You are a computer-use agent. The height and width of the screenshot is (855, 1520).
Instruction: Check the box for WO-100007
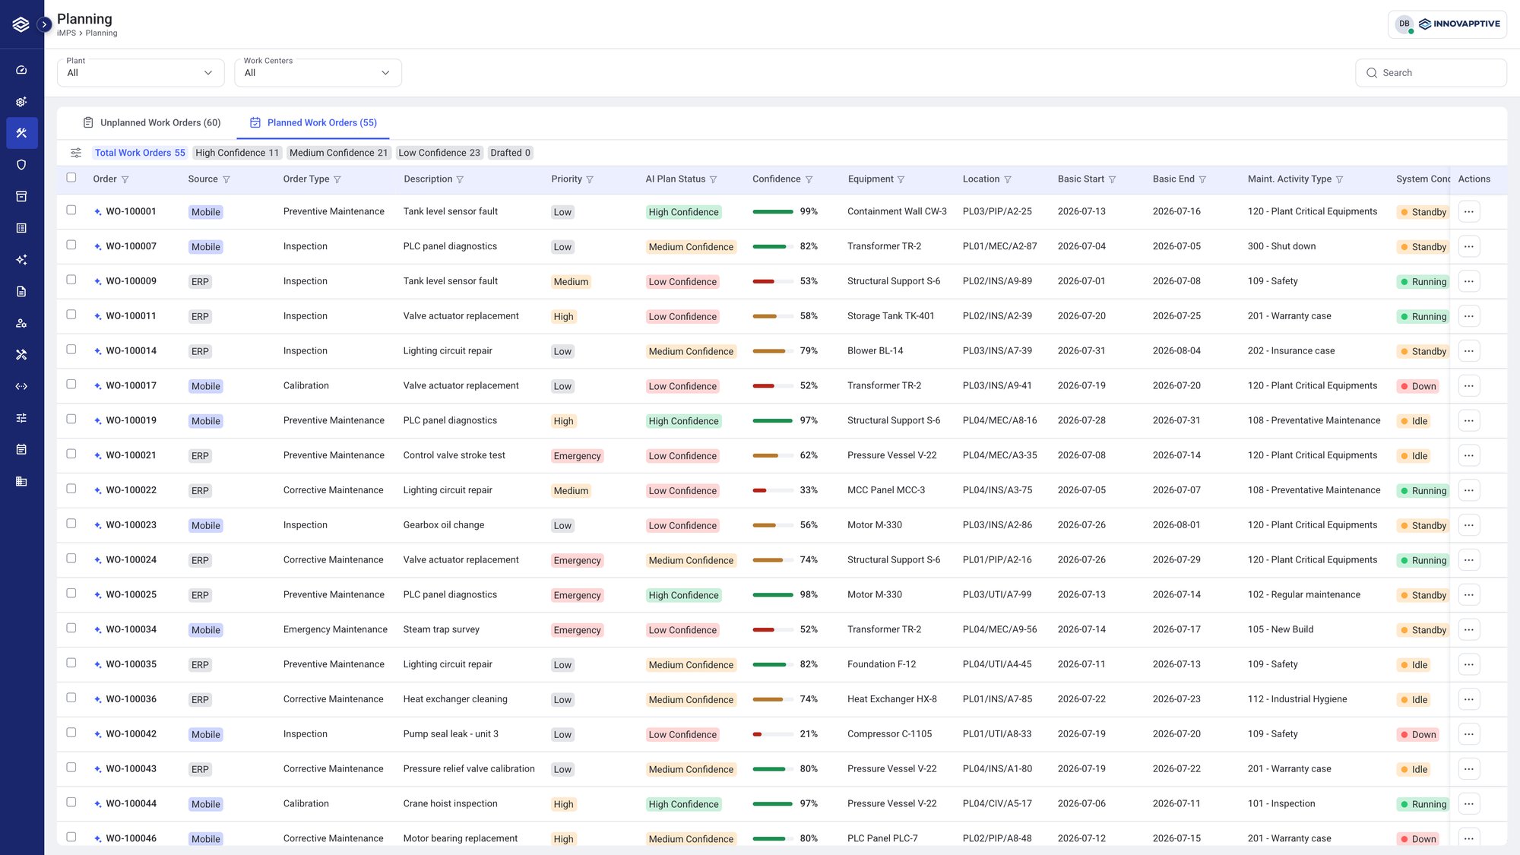point(71,245)
